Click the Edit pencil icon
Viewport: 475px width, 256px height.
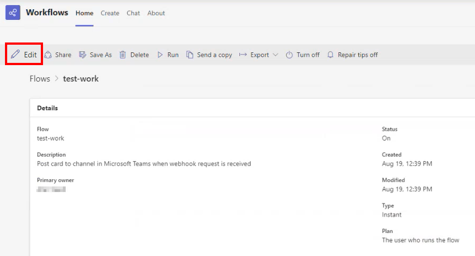pyautogui.click(x=15, y=55)
